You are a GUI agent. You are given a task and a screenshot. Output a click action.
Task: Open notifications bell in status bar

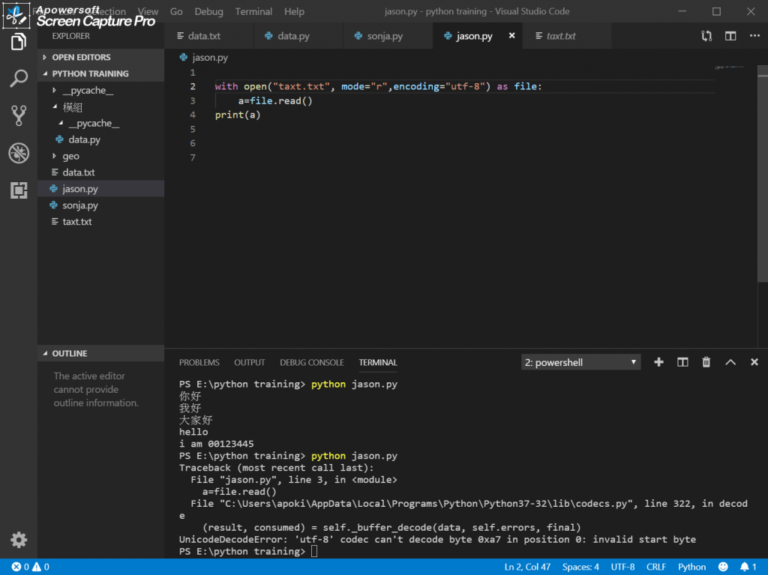[x=748, y=567]
